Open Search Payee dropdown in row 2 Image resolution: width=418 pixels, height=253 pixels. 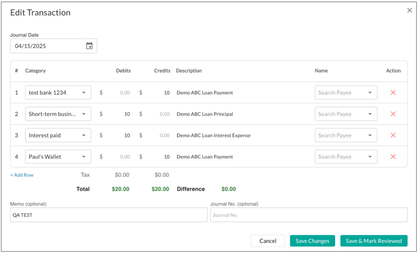click(x=346, y=113)
